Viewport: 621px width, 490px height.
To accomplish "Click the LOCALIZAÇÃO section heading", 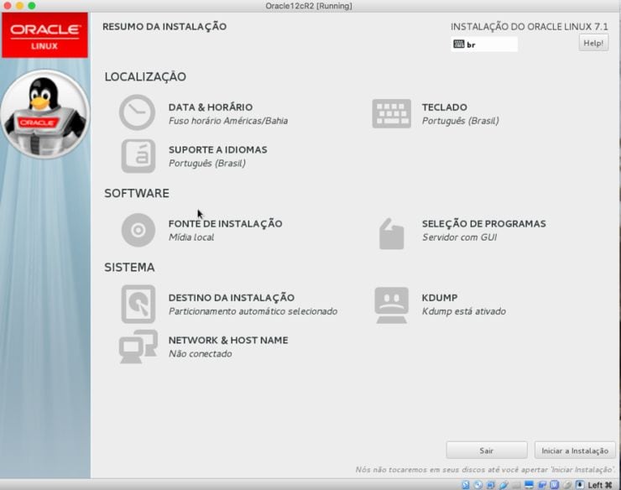I will [145, 76].
